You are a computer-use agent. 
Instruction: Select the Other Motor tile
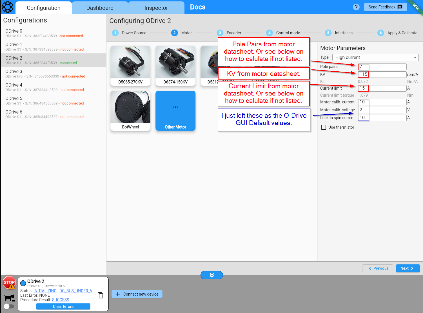[175, 111]
